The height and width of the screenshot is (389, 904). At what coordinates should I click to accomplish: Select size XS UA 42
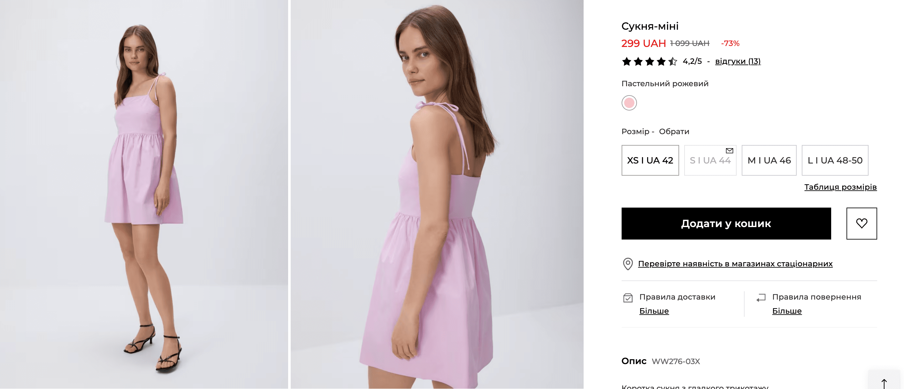coord(650,160)
